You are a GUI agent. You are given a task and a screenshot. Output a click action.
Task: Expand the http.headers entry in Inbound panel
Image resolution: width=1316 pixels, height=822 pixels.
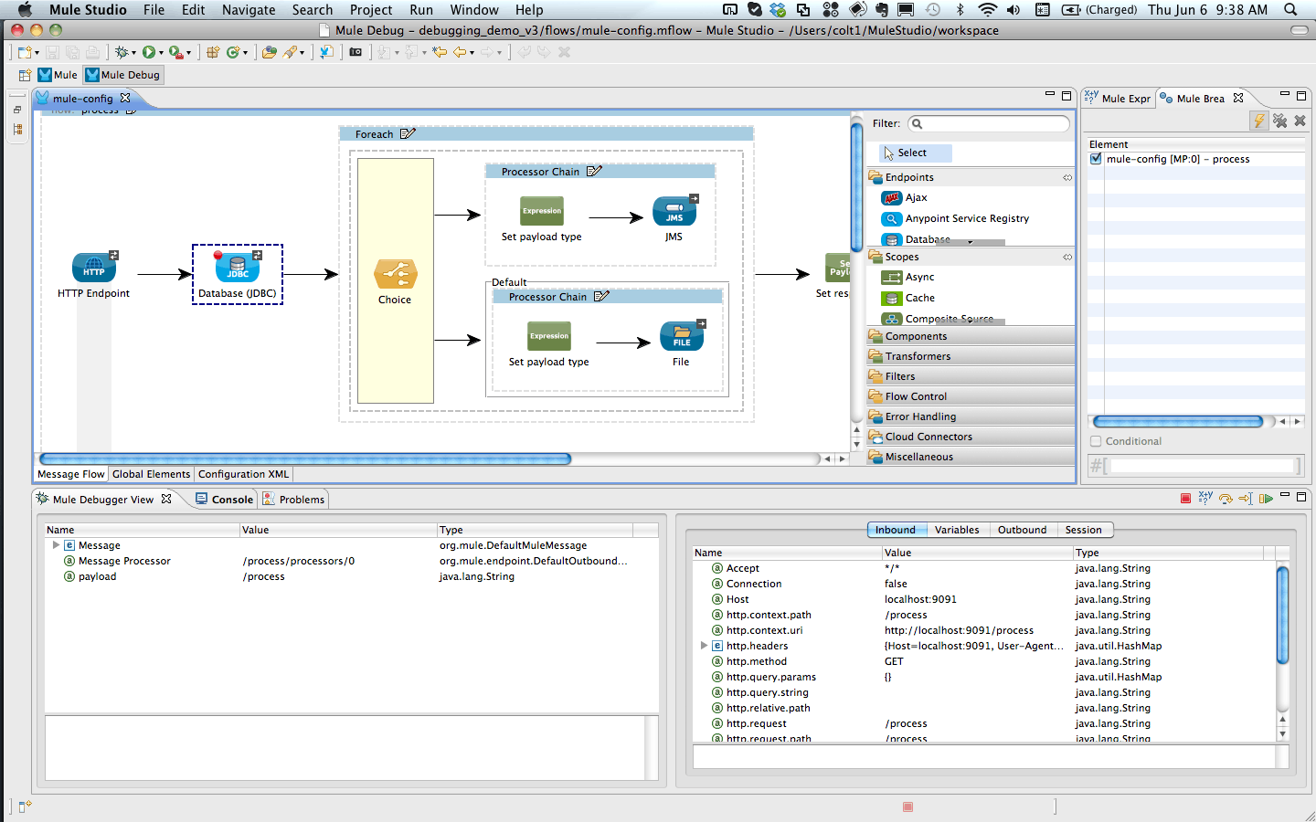click(x=704, y=646)
